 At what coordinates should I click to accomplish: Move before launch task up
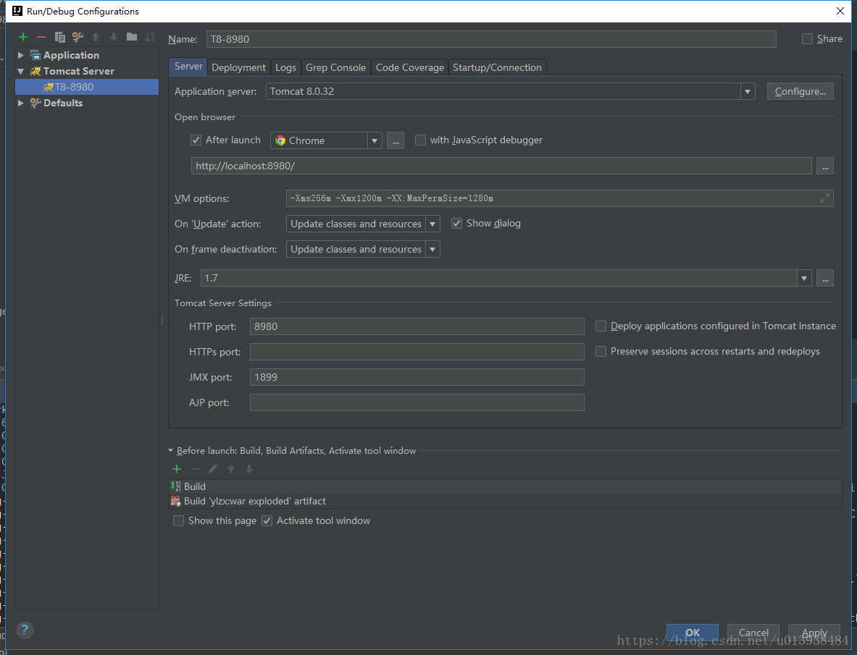[x=231, y=469]
